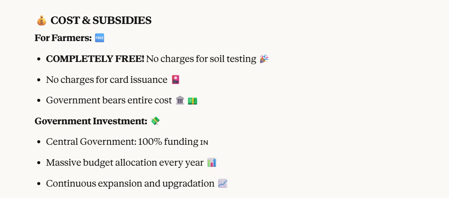Click the dollar banknote emoji
This screenshot has width=449, height=198.
coord(193,101)
